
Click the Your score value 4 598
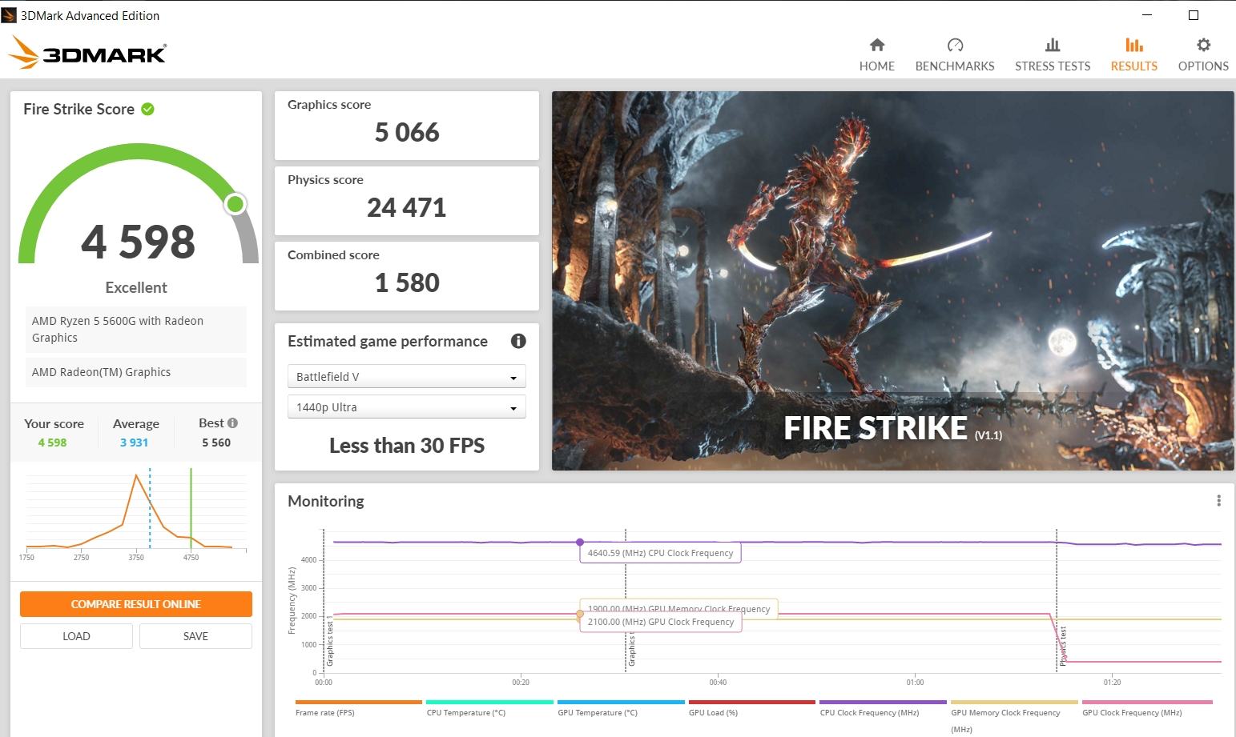52,443
